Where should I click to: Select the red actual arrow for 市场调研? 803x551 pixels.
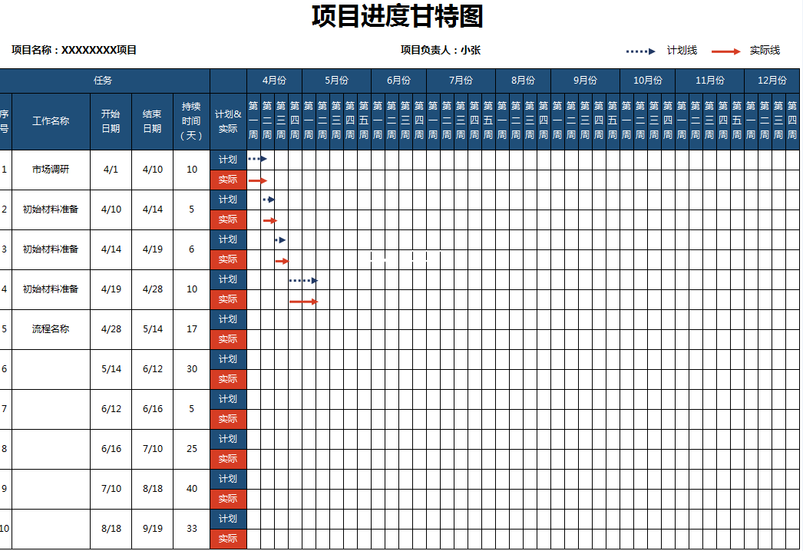click(257, 180)
